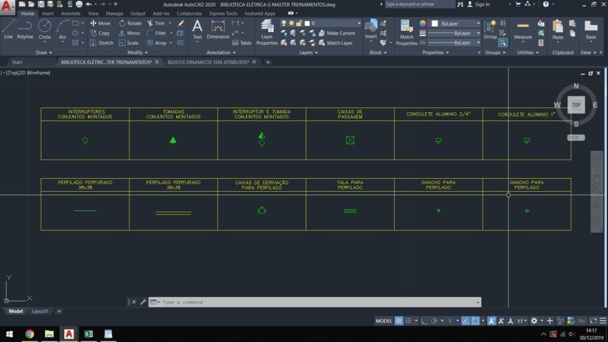Toggle annotation visibility in status bar

click(x=491, y=321)
